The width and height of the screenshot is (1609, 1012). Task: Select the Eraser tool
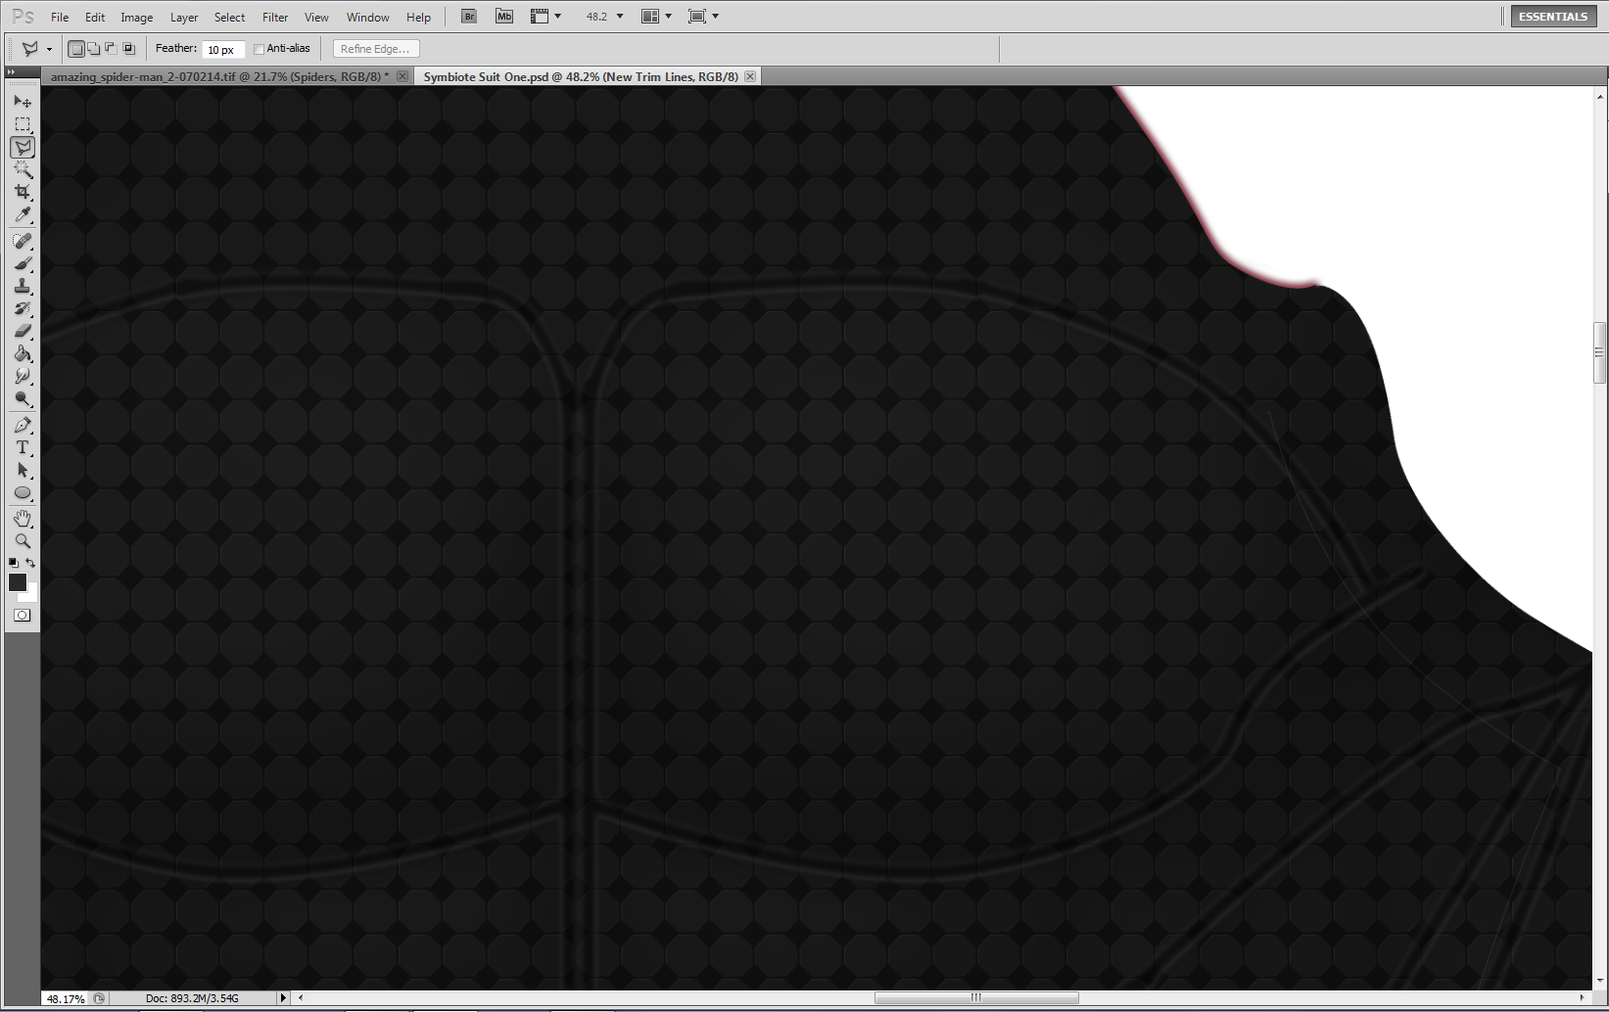pos(23,331)
